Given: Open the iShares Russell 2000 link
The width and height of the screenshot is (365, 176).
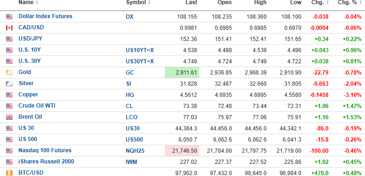Looking at the screenshot, I should (x=47, y=162).
